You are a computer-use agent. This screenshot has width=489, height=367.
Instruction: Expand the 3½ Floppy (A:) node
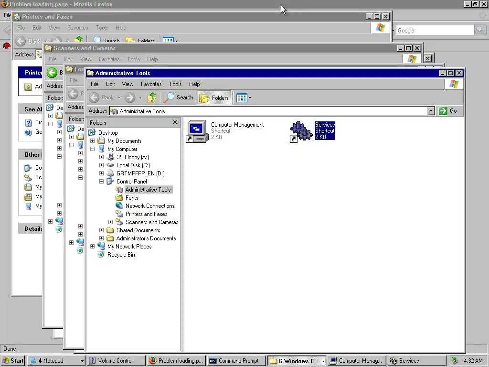click(x=101, y=157)
